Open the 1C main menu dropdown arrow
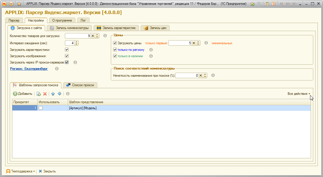Viewport: 323px width, 177px height. pos(11,4)
